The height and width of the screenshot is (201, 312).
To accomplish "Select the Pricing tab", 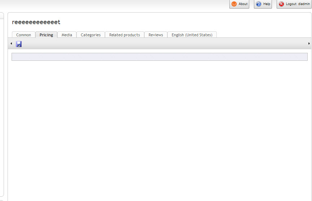I will (47, 35).
